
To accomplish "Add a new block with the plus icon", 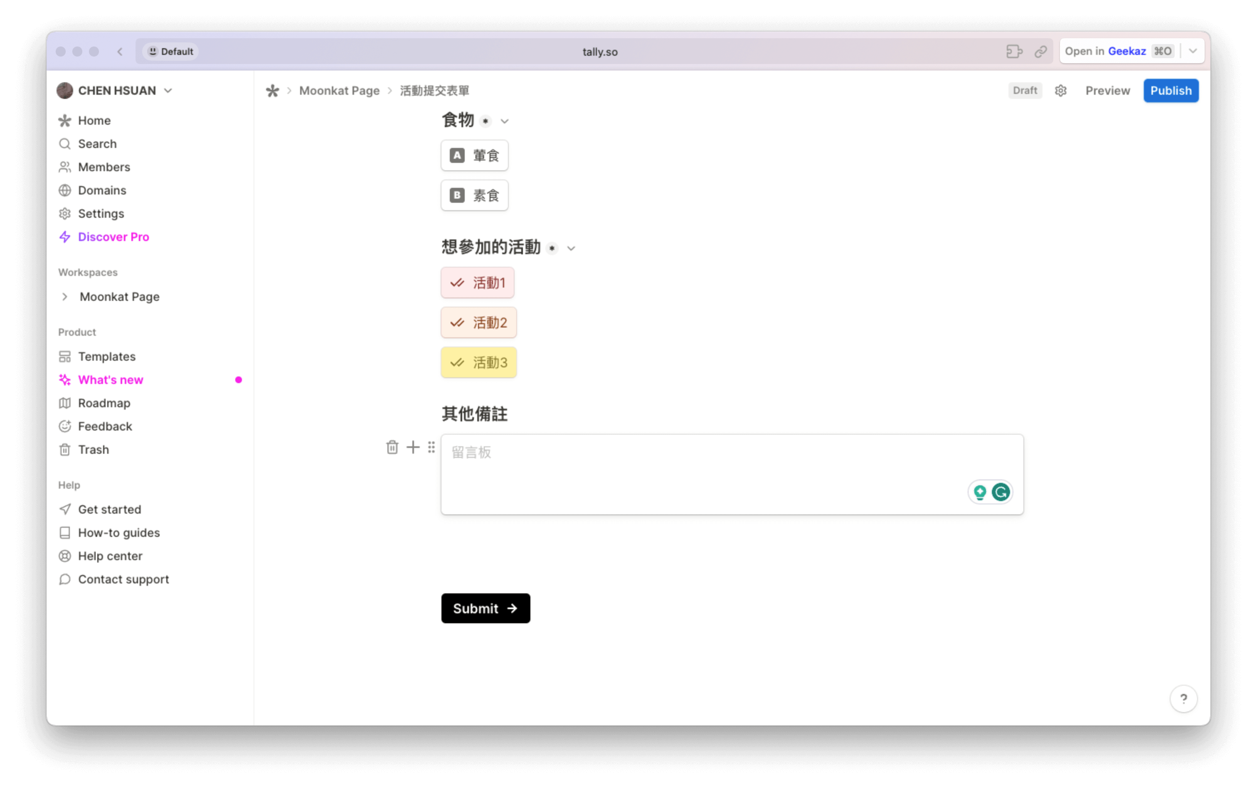I will point(412,447).
